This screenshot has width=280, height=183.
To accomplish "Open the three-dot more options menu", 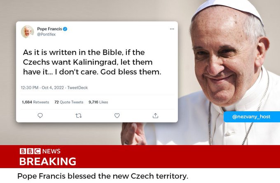I will (x=172, y=29).
